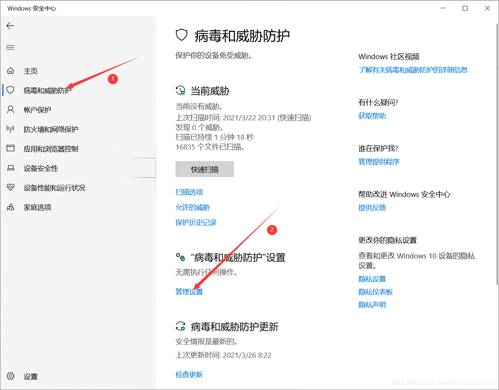Click the scan history icon beside 当前威胁

tap(180, 91)
